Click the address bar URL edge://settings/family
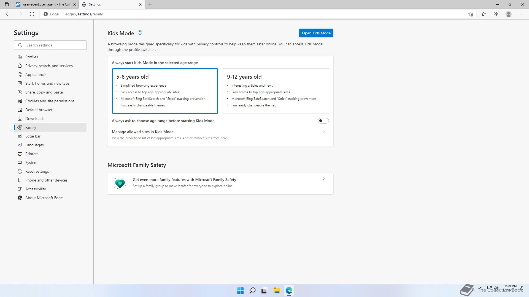Screen dimensions: 529x297 click(x=84, y=14)
